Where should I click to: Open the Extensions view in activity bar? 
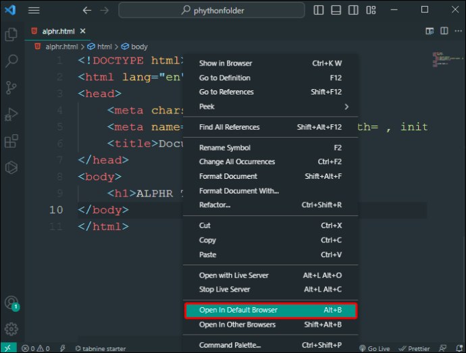pyautogui.click(x=11, y=141)
